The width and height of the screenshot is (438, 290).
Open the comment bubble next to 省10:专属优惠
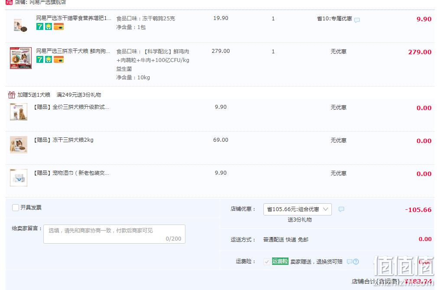coord(357,20)
